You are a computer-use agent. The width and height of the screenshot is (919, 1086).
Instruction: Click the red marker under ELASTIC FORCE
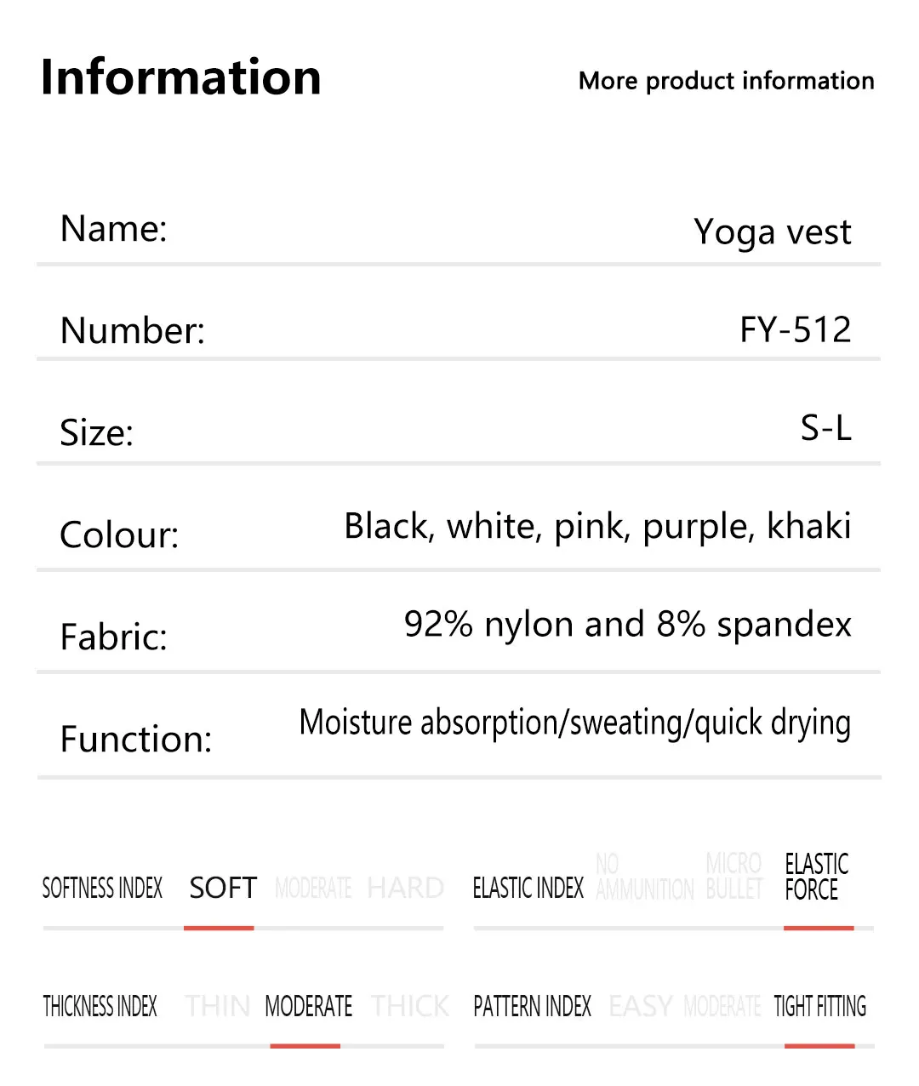819,928
